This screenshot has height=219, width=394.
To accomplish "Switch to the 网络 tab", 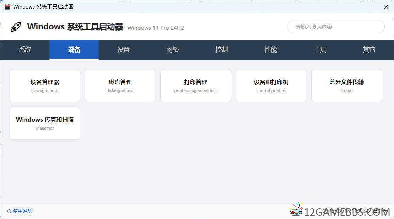I will point(172,50).
